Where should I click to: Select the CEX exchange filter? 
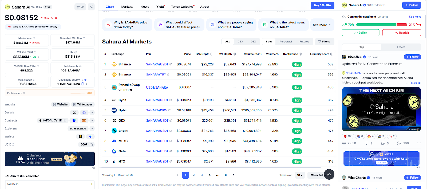pos(240,42)
